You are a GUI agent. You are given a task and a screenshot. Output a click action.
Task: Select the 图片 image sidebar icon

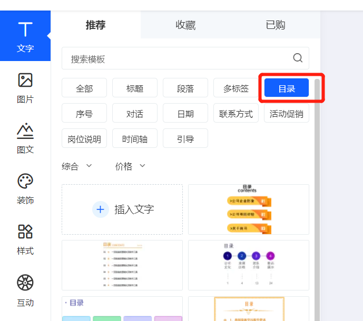[25, 80]
